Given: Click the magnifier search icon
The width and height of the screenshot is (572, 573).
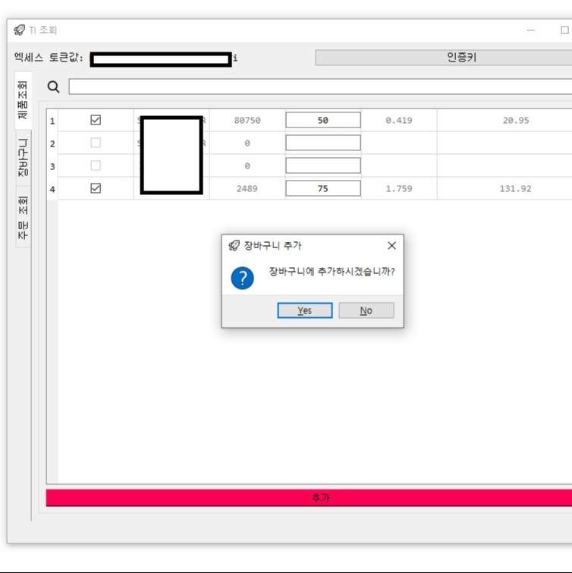Looking at the screenshot, I should (53, 87).
